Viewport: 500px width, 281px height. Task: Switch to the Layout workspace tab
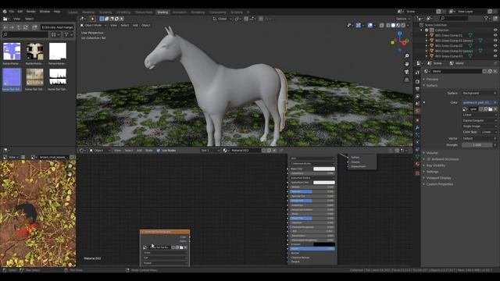click(73, 12)
